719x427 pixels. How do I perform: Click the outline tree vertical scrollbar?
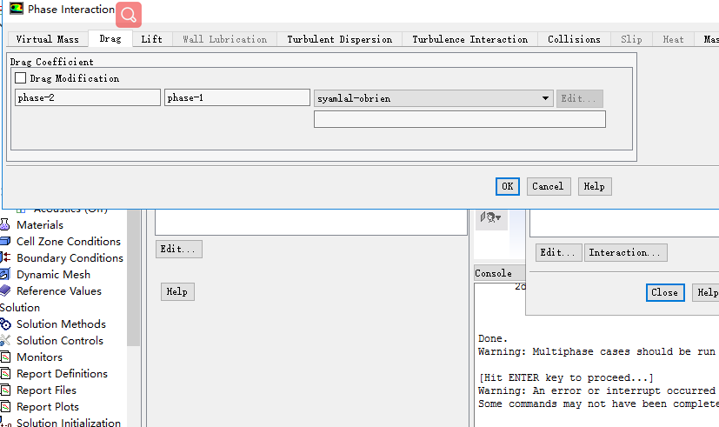click(133, 278)
